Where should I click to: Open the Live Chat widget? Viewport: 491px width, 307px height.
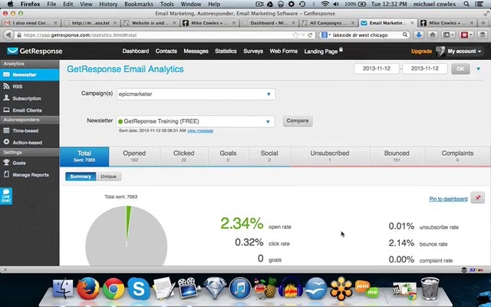pyautogui.click(x=6, y=196)
